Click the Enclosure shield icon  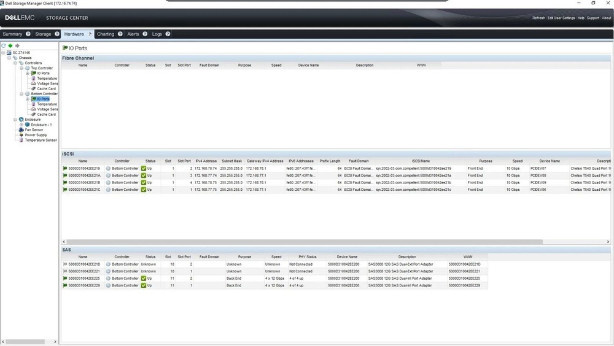tap(21, 120)
